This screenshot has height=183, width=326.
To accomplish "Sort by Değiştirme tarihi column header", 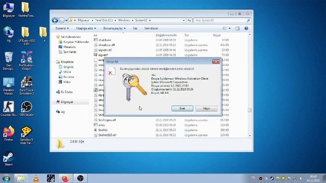I will (166, 35).
